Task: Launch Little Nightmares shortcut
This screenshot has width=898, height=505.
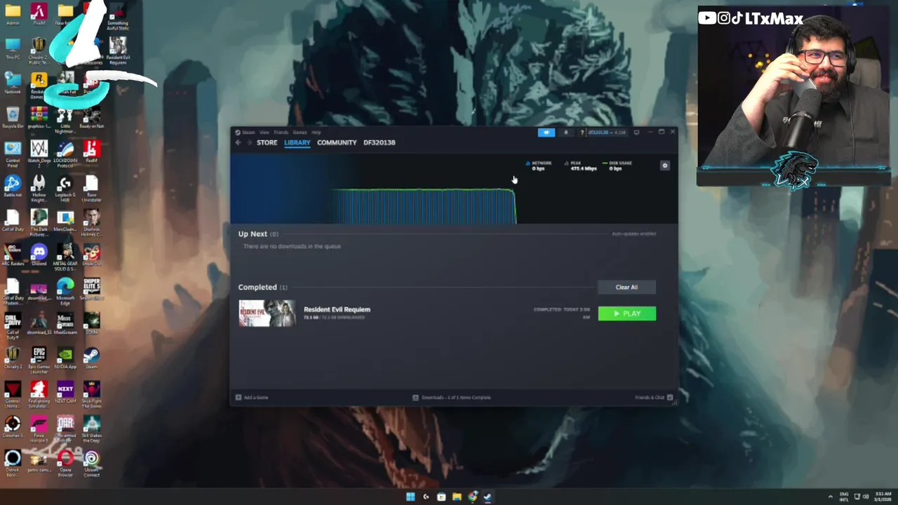Action: (x=65, y=119)
